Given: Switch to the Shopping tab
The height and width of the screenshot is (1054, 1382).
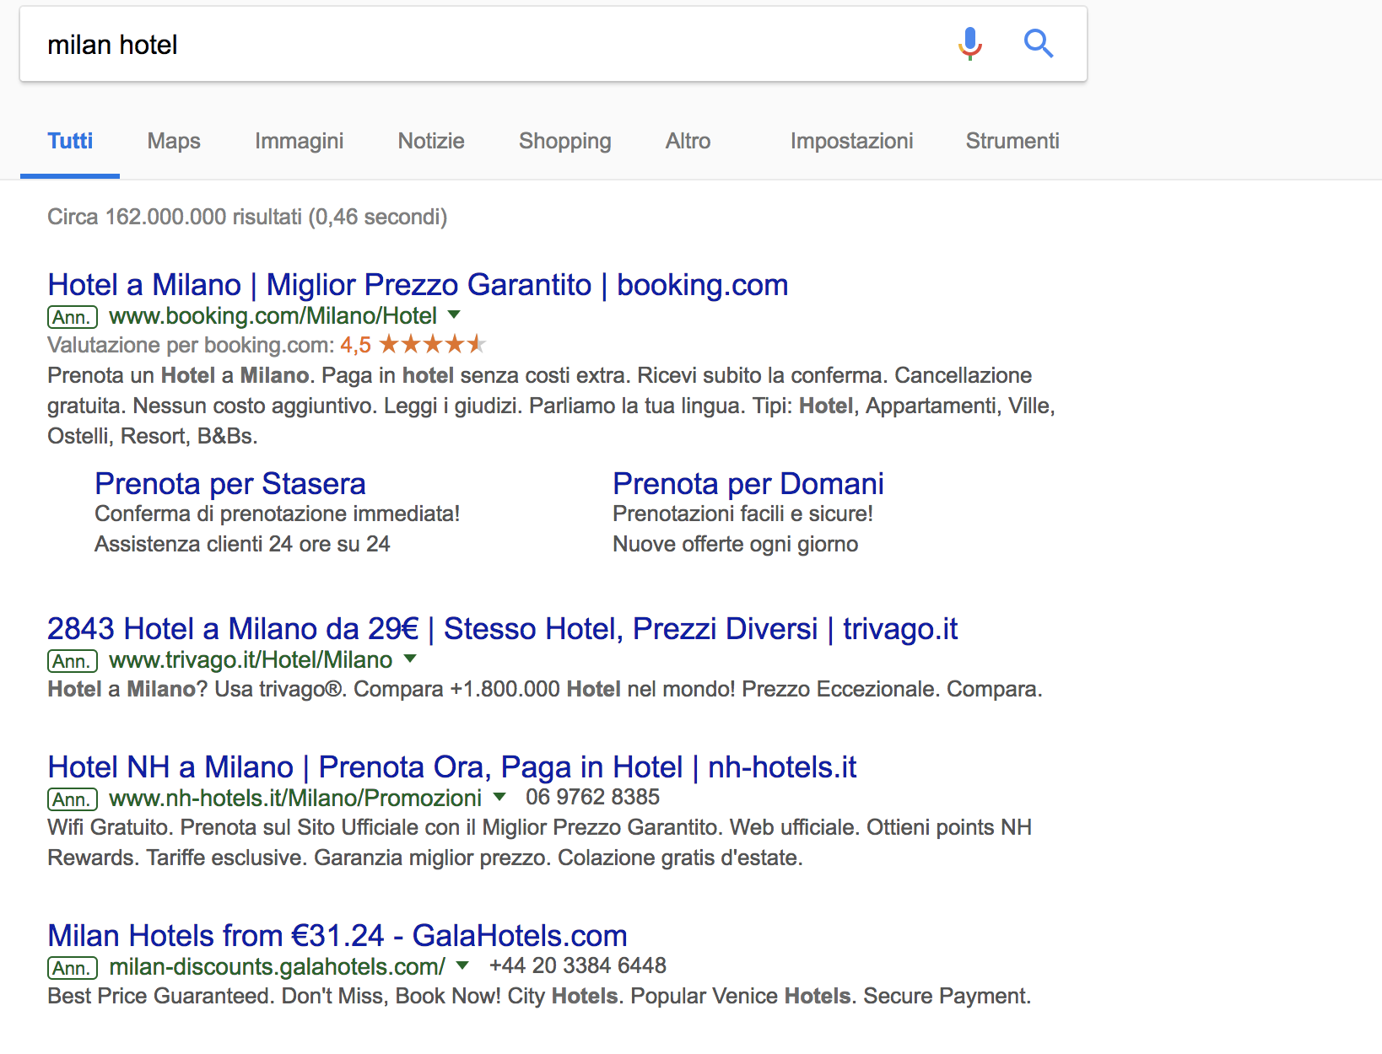Looking at the screenshot, I should click(565, 141).
